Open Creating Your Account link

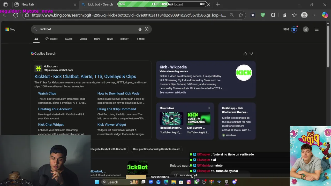(55, 109)
